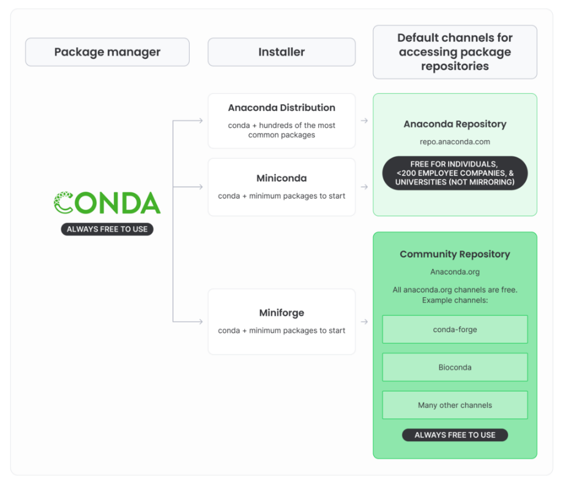
Task: Click the arrow right of the Miniforge box
Action: [x=364, y=322]
